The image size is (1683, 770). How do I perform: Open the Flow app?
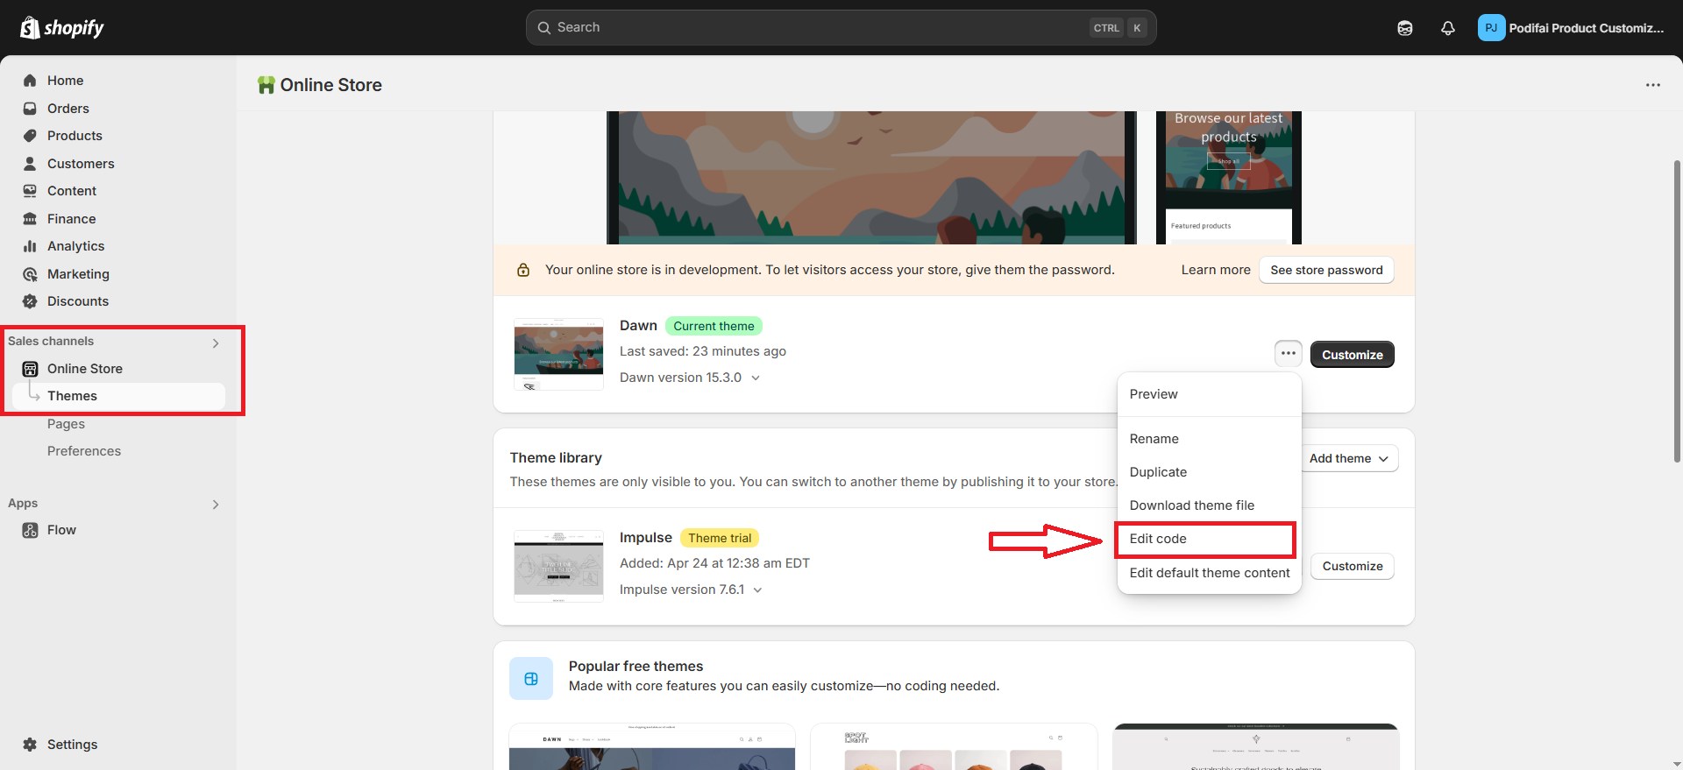[61, 530]
